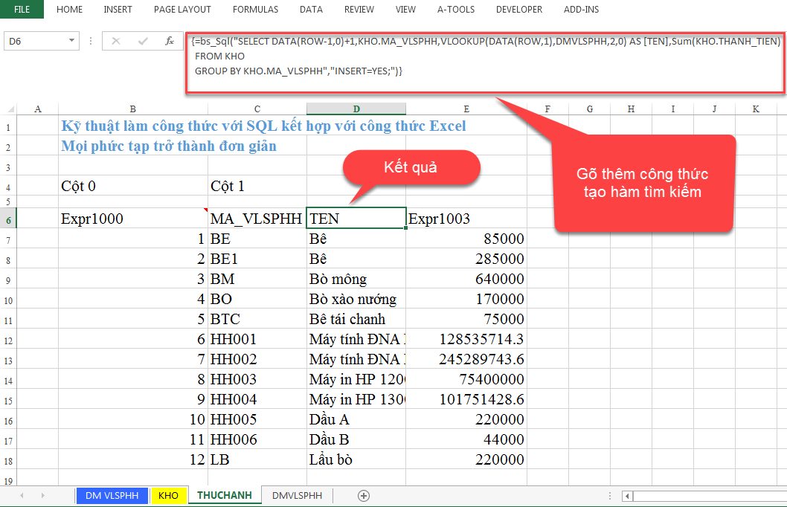Select cell with value 640000

466,279
